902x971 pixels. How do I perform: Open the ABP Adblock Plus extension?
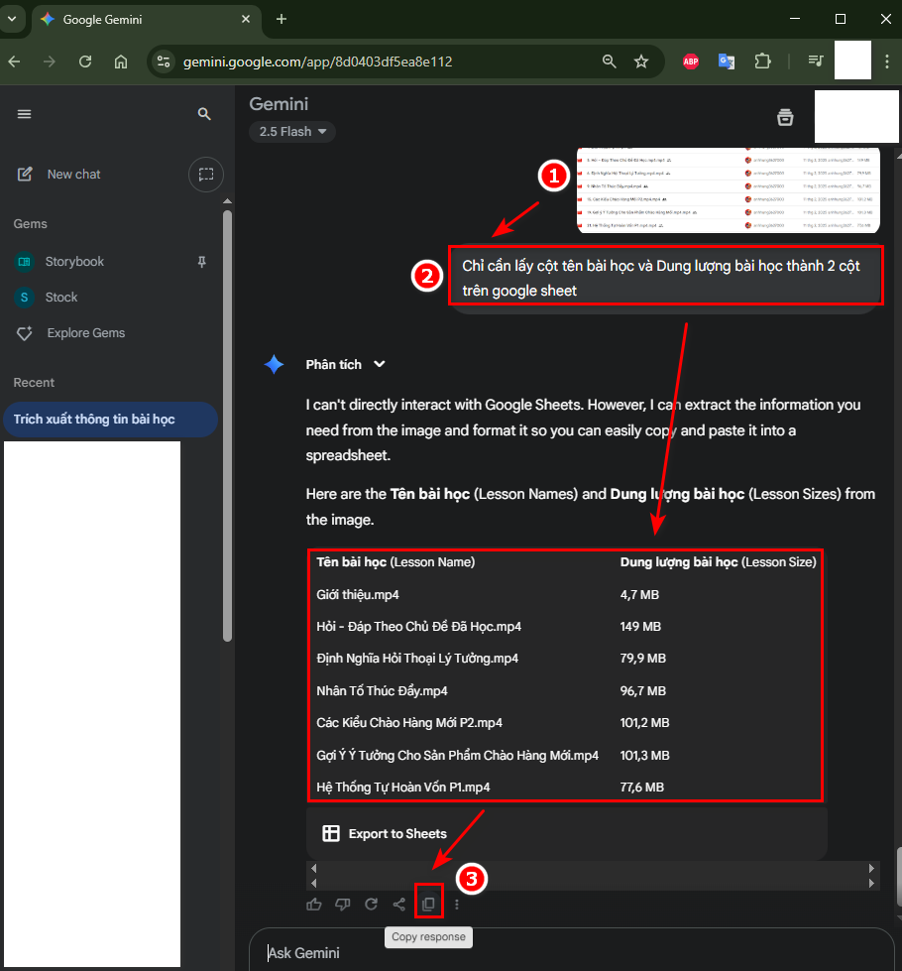click(691, 61)
